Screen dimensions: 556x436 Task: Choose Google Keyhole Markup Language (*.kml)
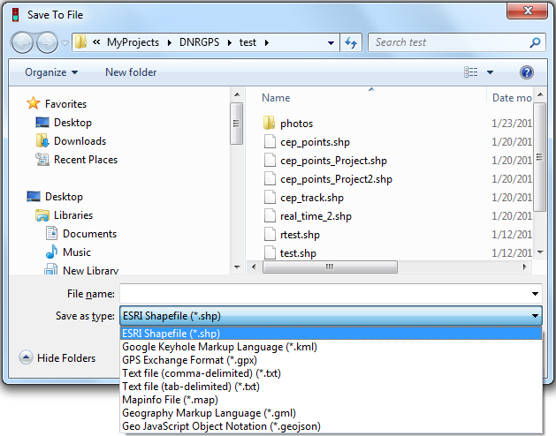click(331, 347)
